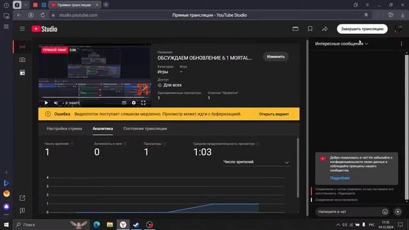Viewport: 409px width, 230px height.
Task: Open File Explorer from taskbar
Action: point(110,224)
